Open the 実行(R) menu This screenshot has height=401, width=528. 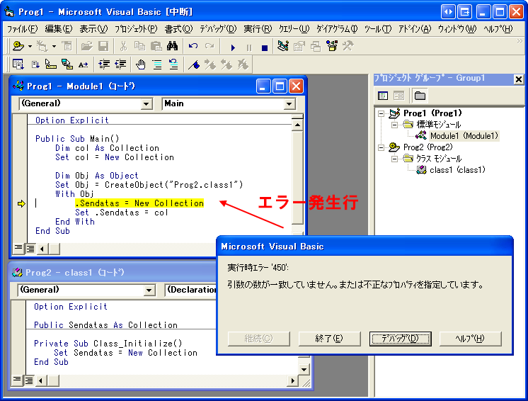tap(258, 29)
